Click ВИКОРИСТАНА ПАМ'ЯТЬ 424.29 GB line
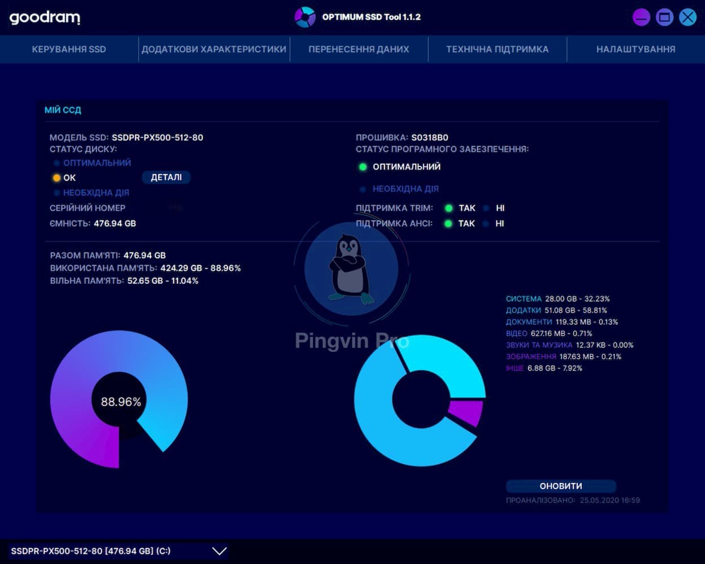This screenshot has height=564, width=705. pos(146,268)
